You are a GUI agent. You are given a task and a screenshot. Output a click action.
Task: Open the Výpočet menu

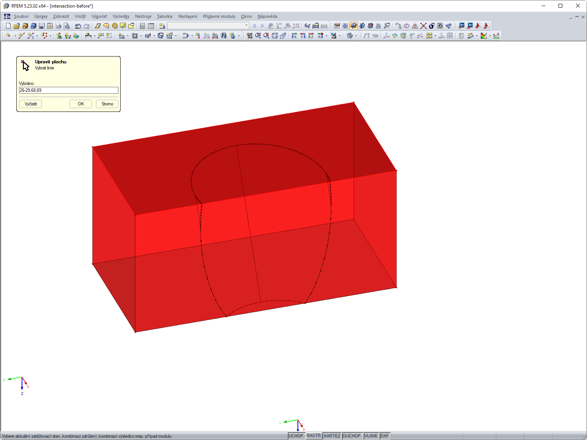point(99,16)
